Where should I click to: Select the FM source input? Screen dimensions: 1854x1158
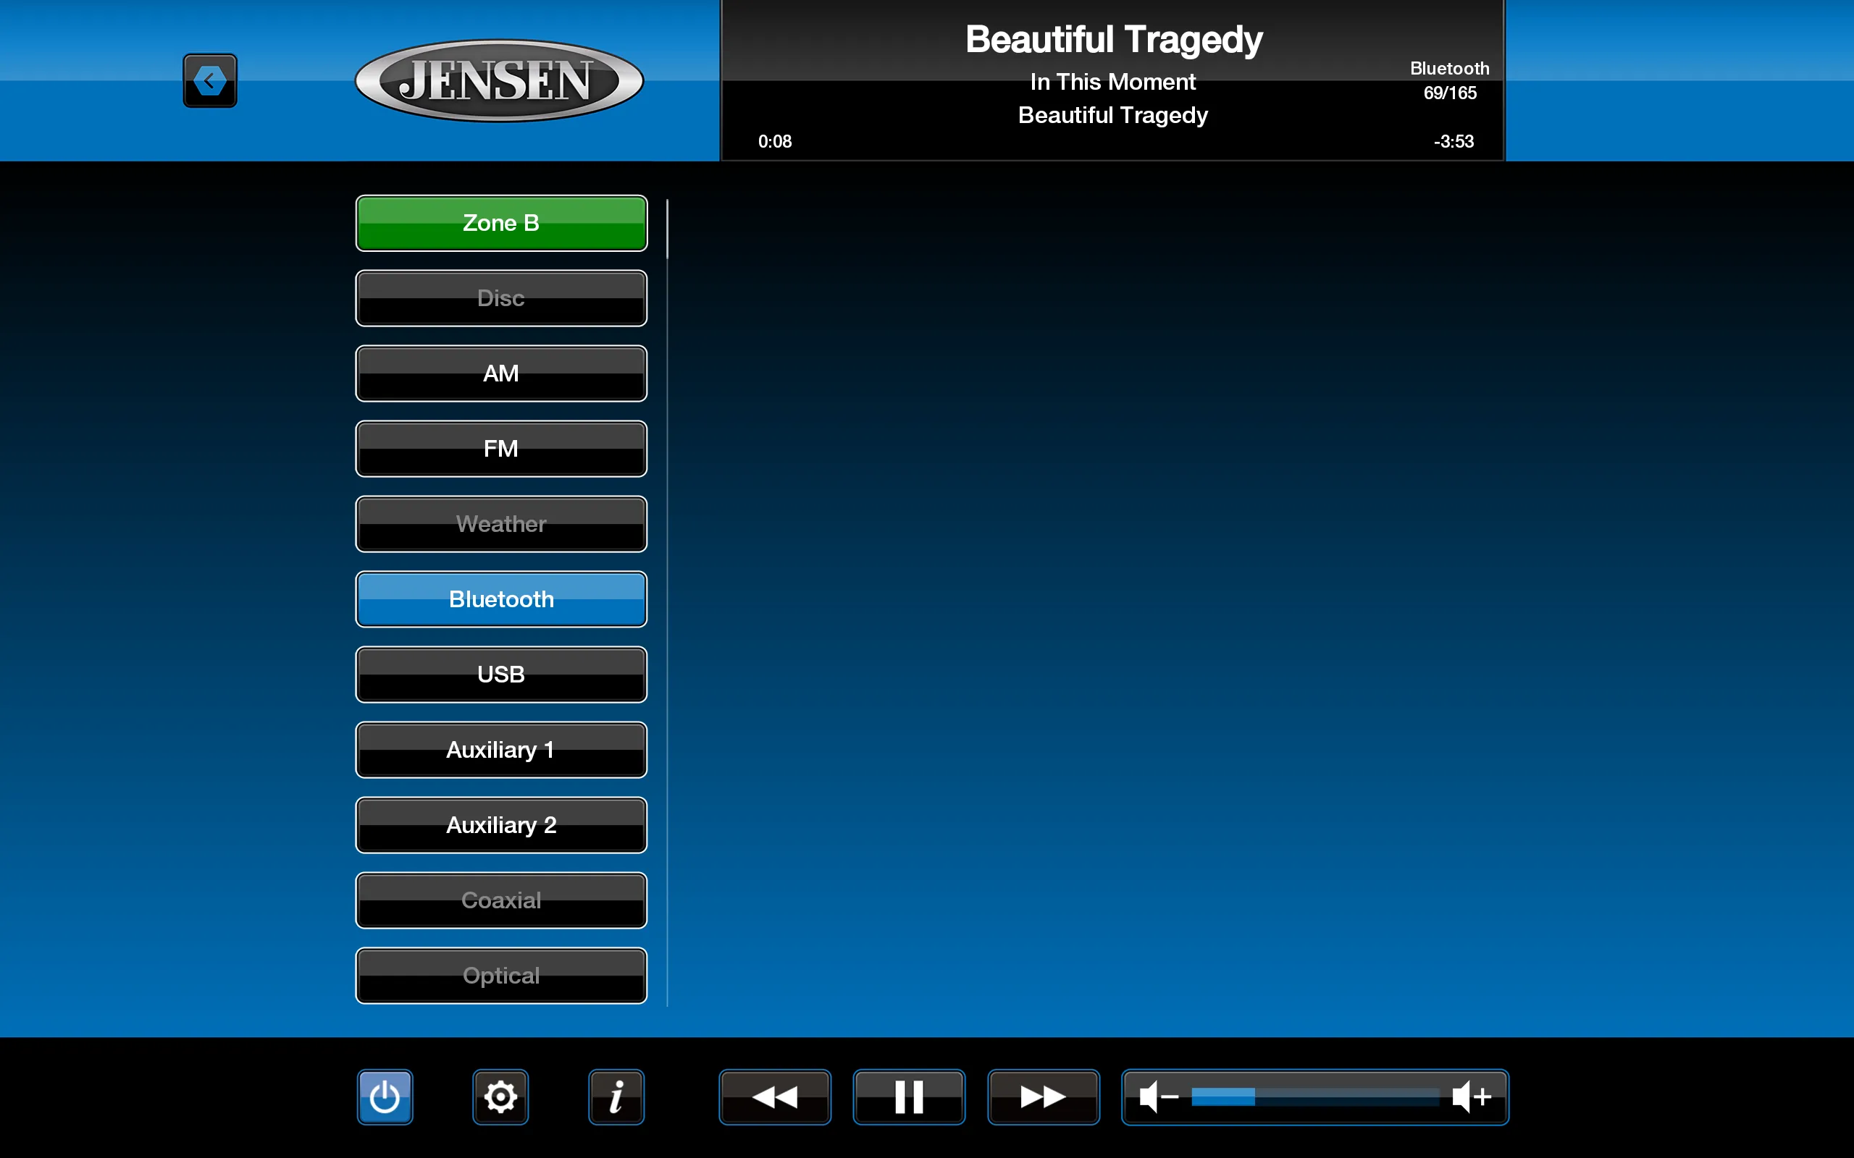click(x=499, y=446)
